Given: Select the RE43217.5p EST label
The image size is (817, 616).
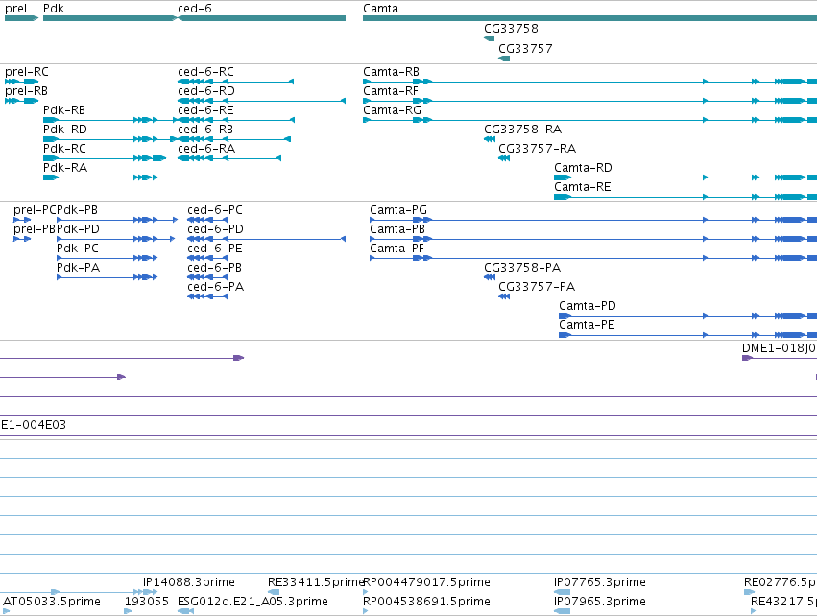Looking at the screenshot, I should 783,602.
